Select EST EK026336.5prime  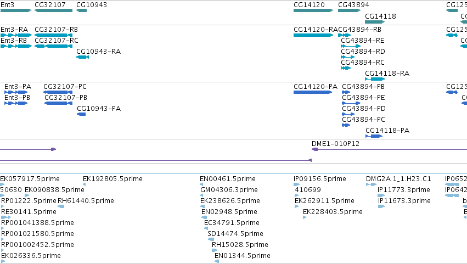point(3,261)
